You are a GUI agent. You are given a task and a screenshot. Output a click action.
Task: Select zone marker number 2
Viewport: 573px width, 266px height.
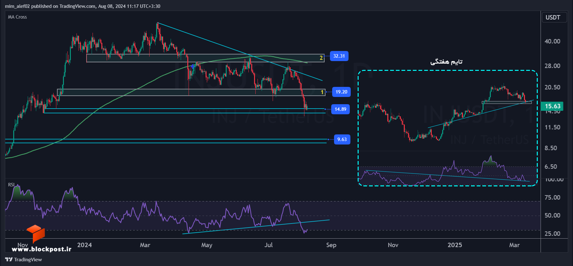321,58
